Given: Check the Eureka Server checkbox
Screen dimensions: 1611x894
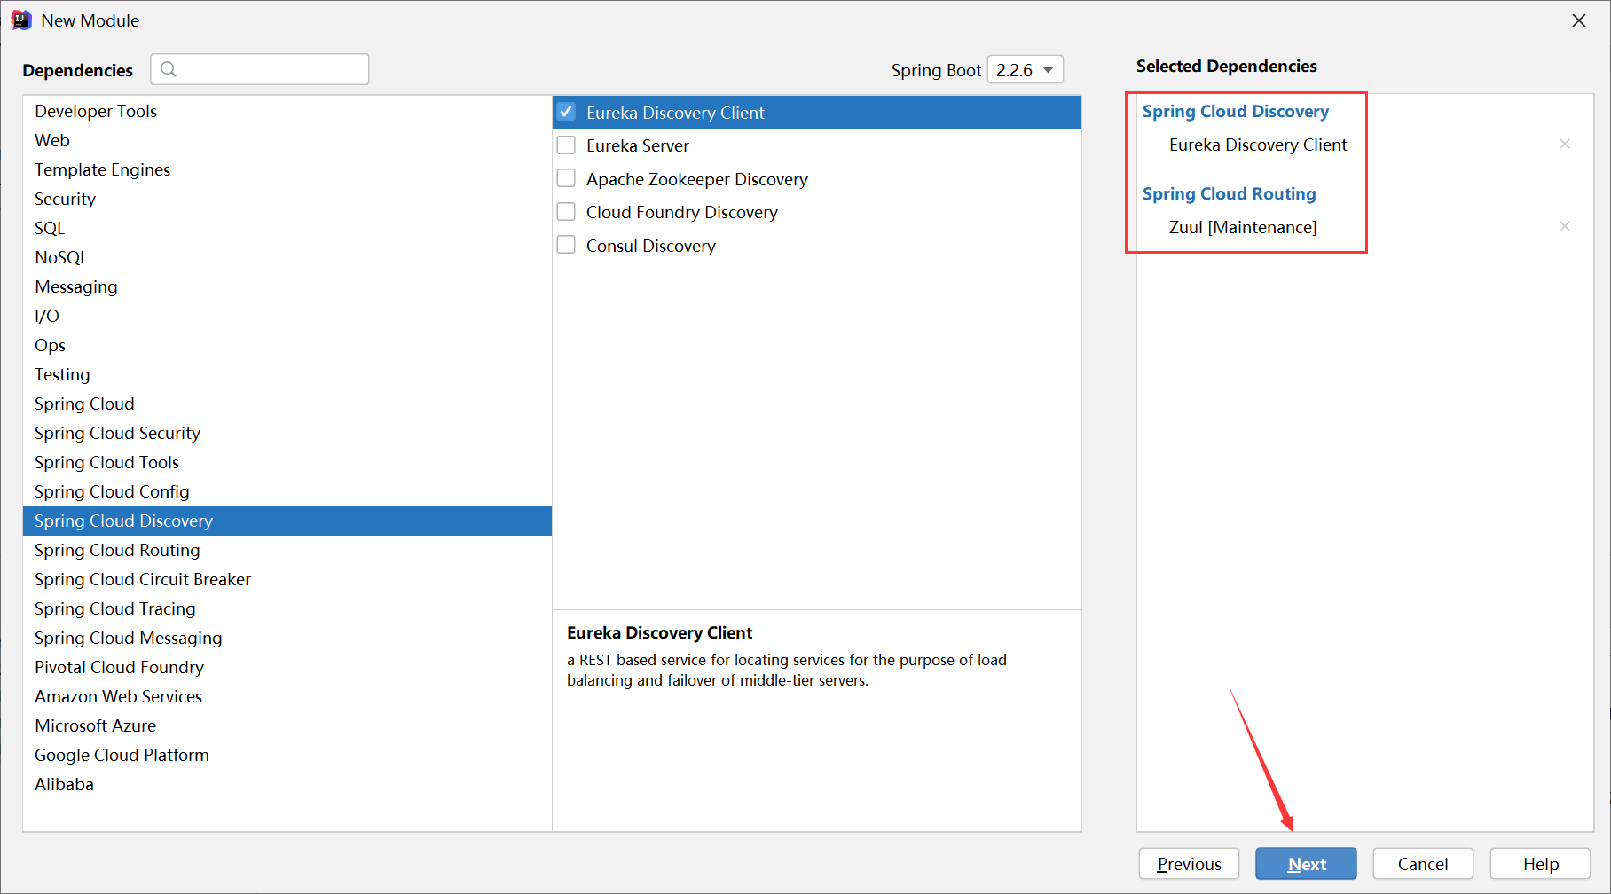Looking at the screenshot, I should point(566,145).
